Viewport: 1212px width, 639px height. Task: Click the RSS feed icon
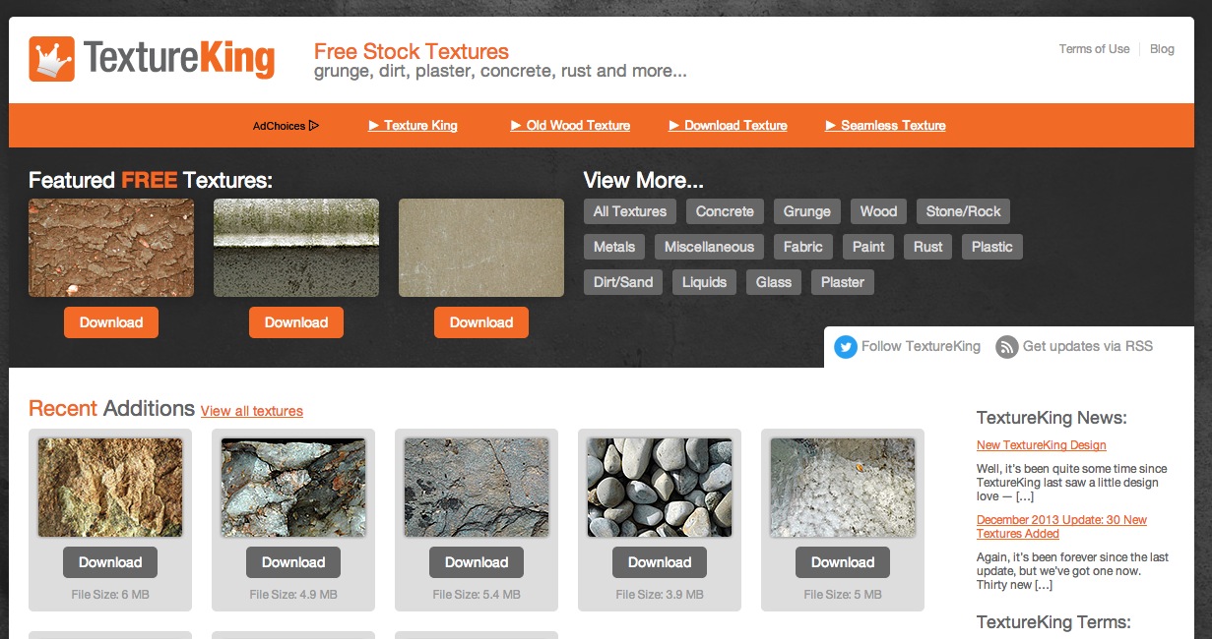pyautogui.click(x=1006, y=346)
